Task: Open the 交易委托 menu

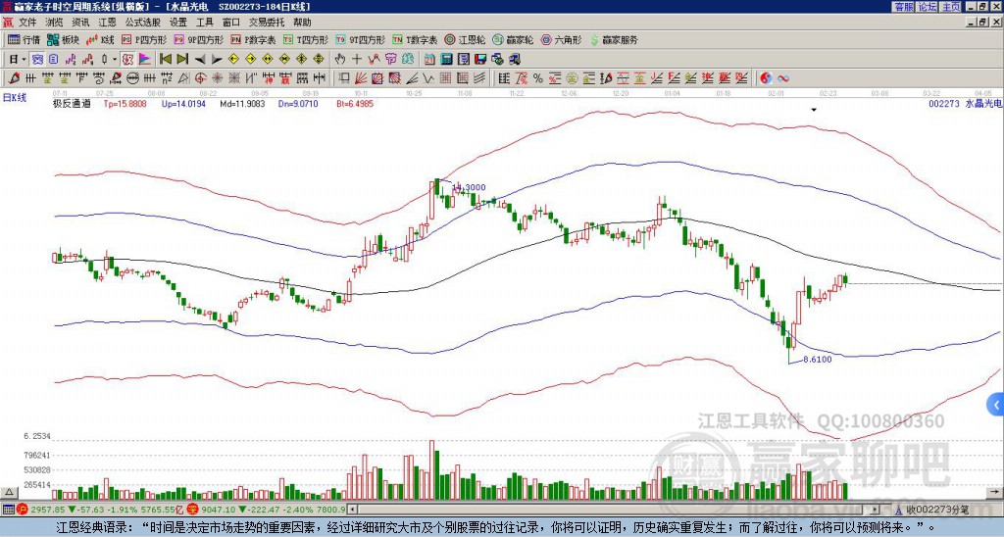Action: (x=267, y=23)
